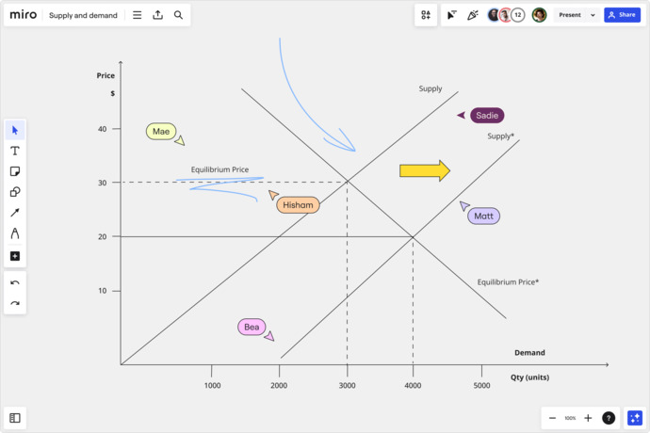
Task: Click the blue Share button
Action: [x=623, y=15]
